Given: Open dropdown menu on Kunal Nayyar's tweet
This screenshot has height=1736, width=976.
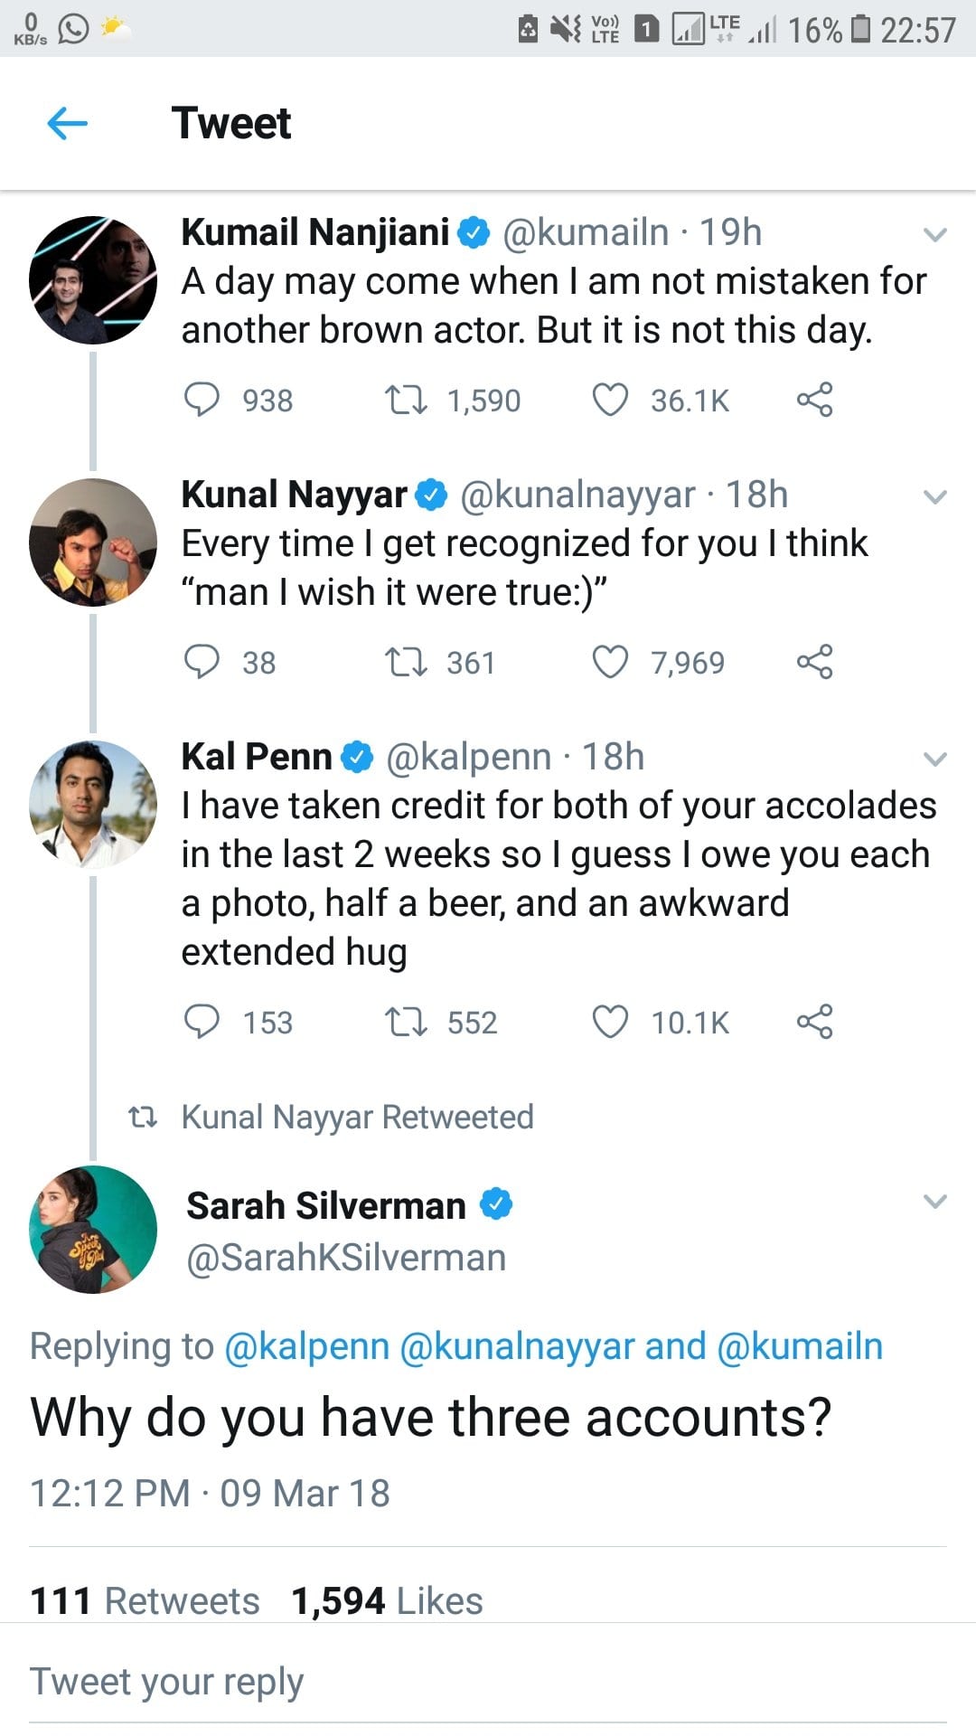Looking at the screenshot, I should 935,497.
